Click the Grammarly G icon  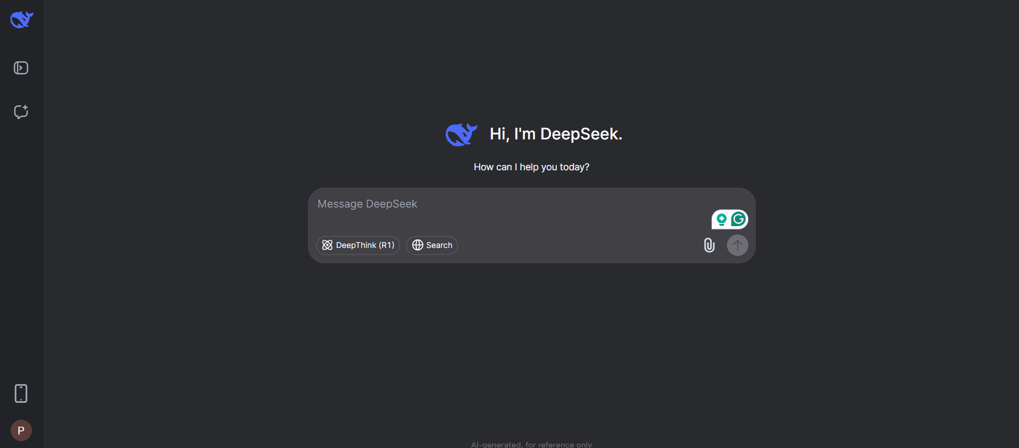coord(738,219)
